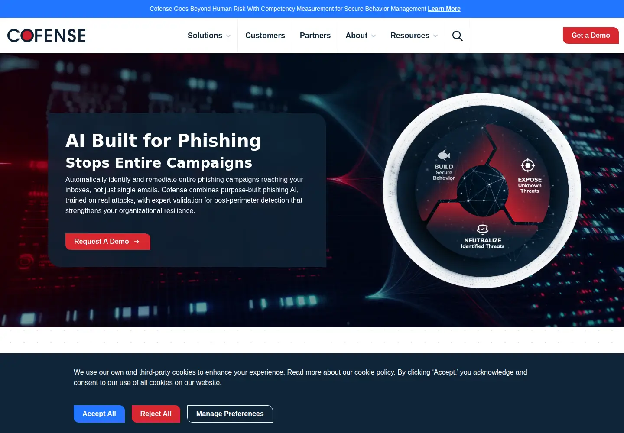Open the About menu
The width and height of the screenshot is (624, 433).
click(x=356, y=36)
